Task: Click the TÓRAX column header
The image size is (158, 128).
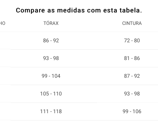Action: click(x=51, y=23)
